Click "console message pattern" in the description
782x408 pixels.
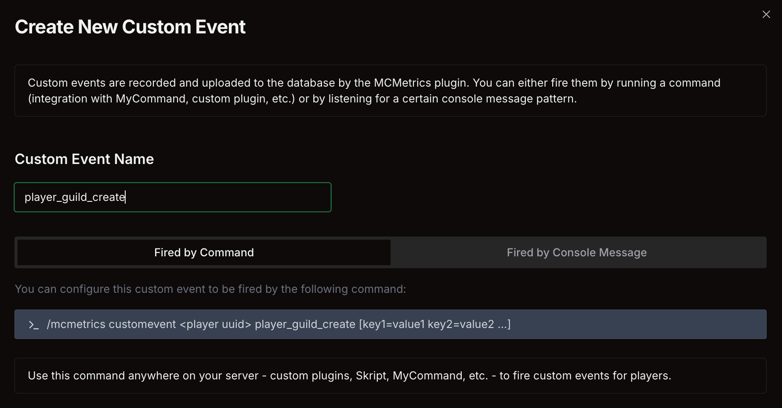(x=509, y=99)
